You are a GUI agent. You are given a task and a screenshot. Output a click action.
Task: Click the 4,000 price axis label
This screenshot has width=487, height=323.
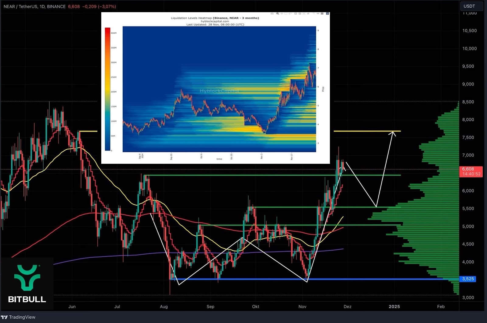468,262
